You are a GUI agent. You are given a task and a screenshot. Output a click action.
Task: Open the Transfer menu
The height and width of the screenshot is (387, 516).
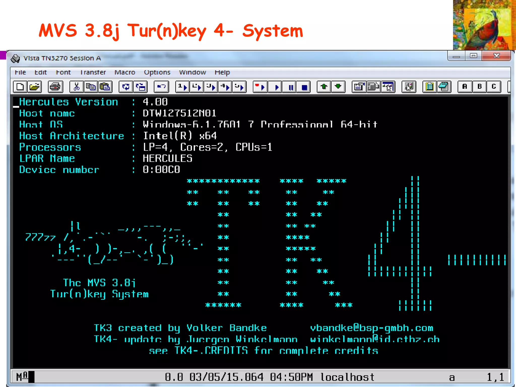pos(93,73)
